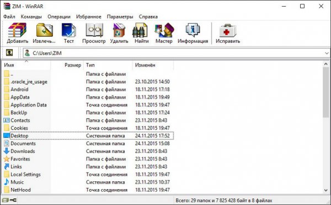This screenshot has width=331, height=205.
Task: Click the Downloads blue arrow icon
Action: point(7,151)
